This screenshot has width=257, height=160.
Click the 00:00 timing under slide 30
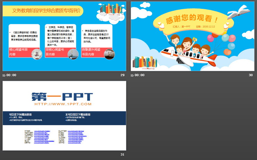(140, 75)
